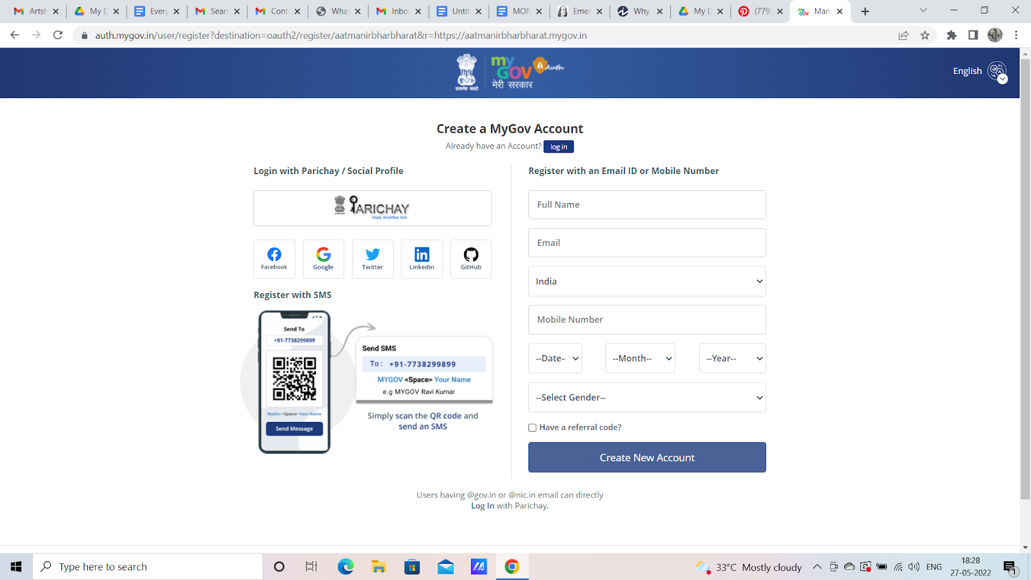Open Task View in taskbar
Screen dimensions: 1031x580
[311, 566]
